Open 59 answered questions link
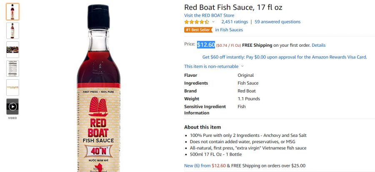The height and width of the screenshot is (172, 375). [x=277, y=22]
